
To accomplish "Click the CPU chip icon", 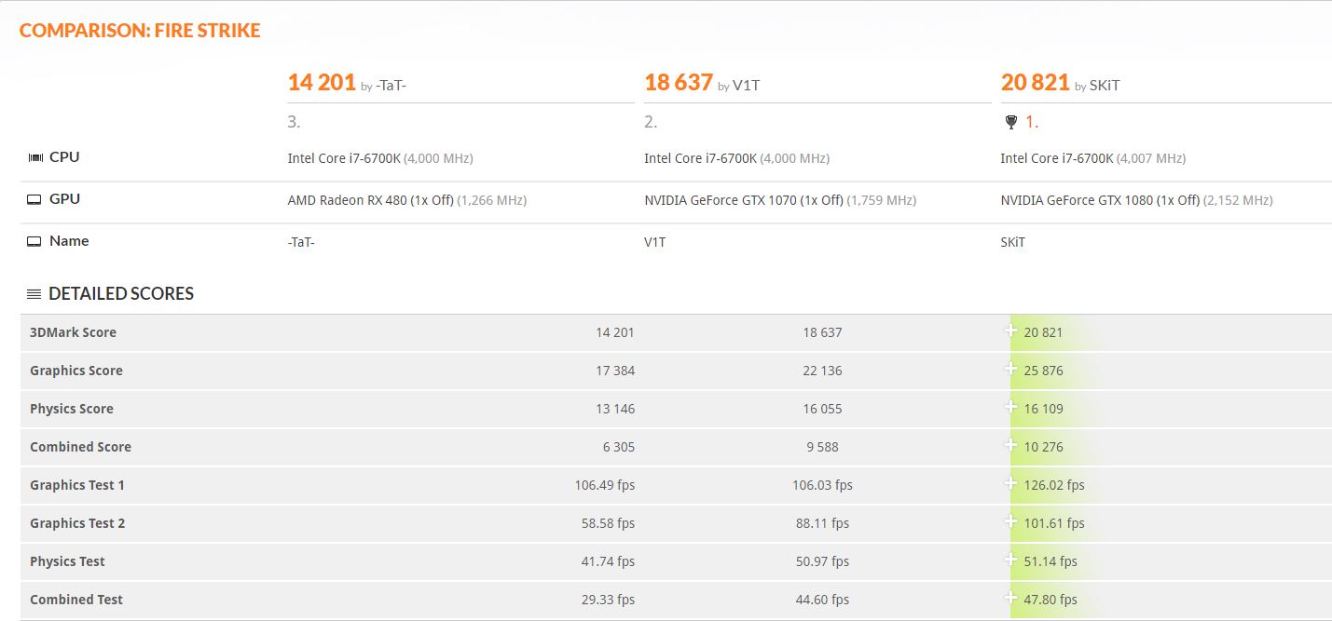I will pos(34,157).
